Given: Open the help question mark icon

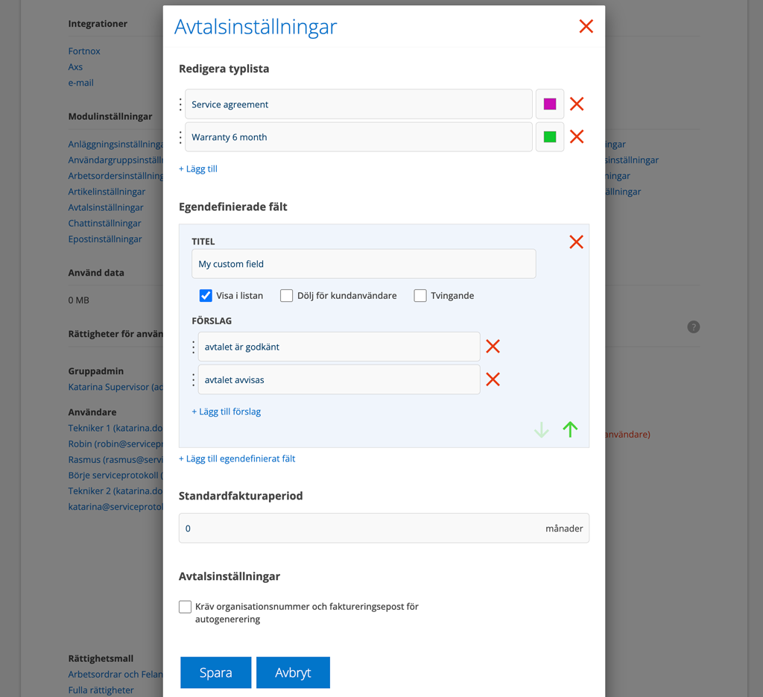Looking at the screenshot, I should tap(694, 327).
